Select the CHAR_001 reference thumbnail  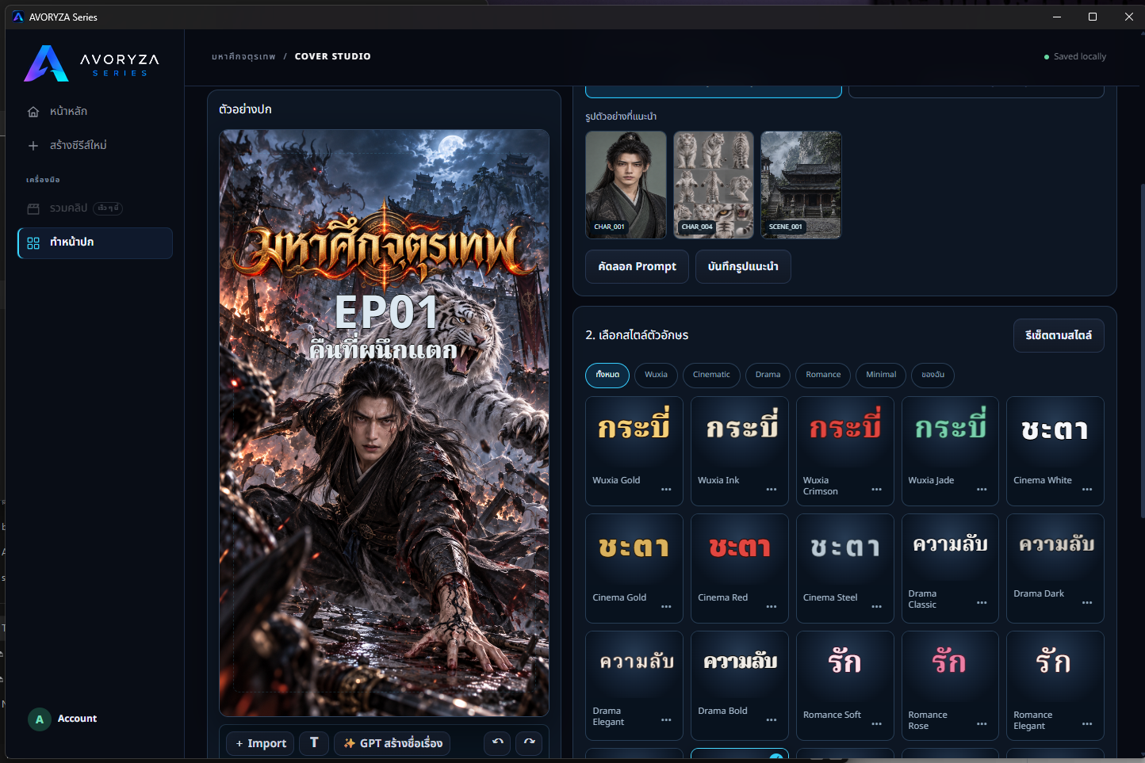626,185
